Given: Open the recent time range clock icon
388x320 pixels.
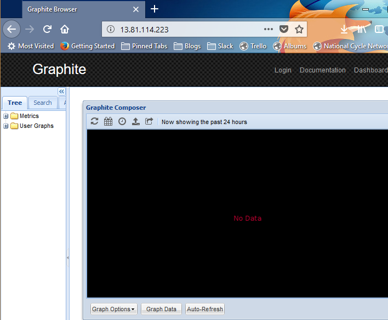Looking at the screenshot, I should [x=122, y=121].
